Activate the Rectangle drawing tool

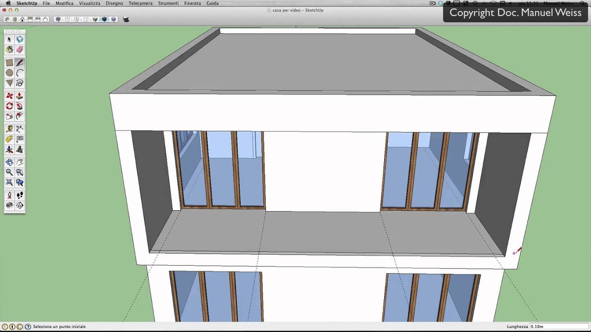9,63
